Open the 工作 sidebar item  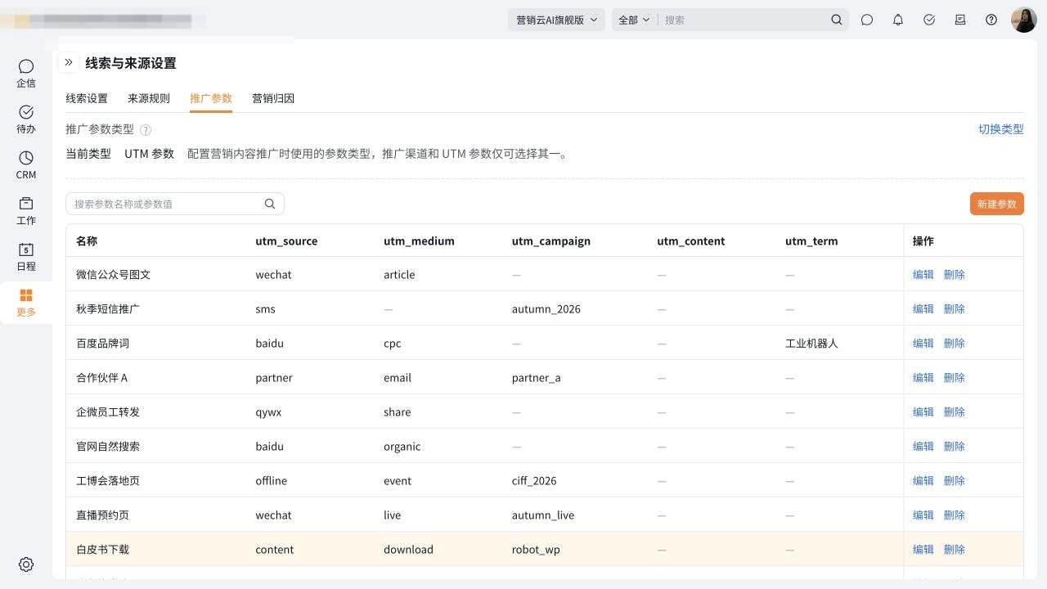tap(26, 210)
